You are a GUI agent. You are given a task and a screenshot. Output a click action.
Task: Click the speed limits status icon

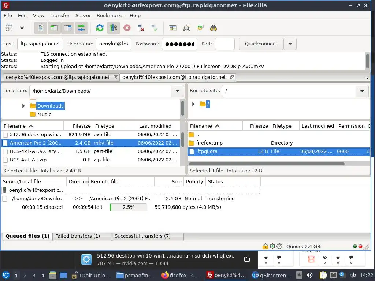[279, 246]
